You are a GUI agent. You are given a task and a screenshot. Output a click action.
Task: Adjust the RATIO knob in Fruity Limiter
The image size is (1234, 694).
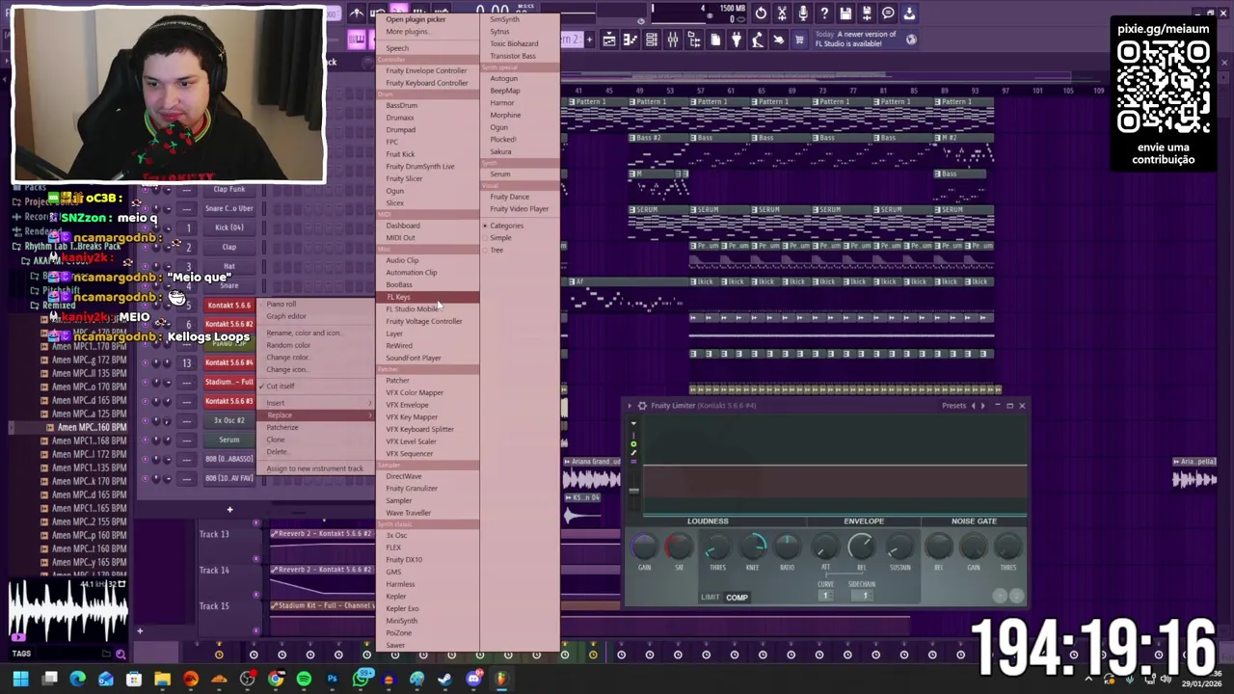click(x=787, y=547)
